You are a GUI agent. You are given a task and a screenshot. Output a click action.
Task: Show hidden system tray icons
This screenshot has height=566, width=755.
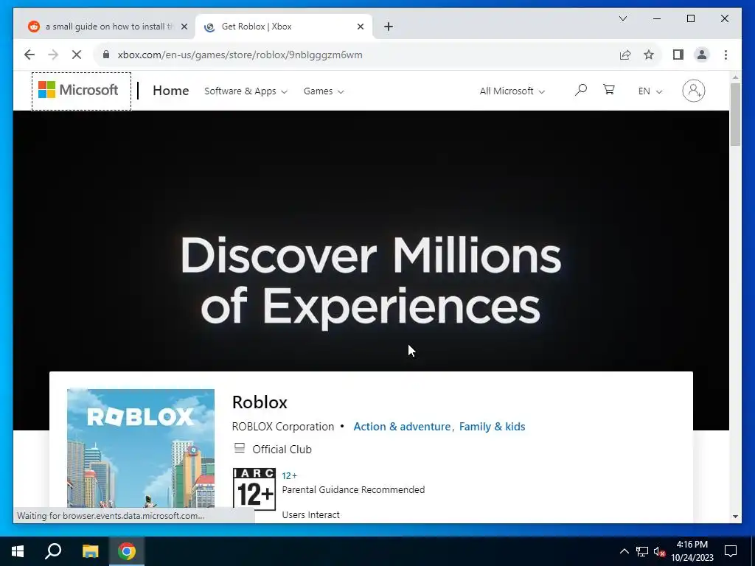(x=624, y=551)
